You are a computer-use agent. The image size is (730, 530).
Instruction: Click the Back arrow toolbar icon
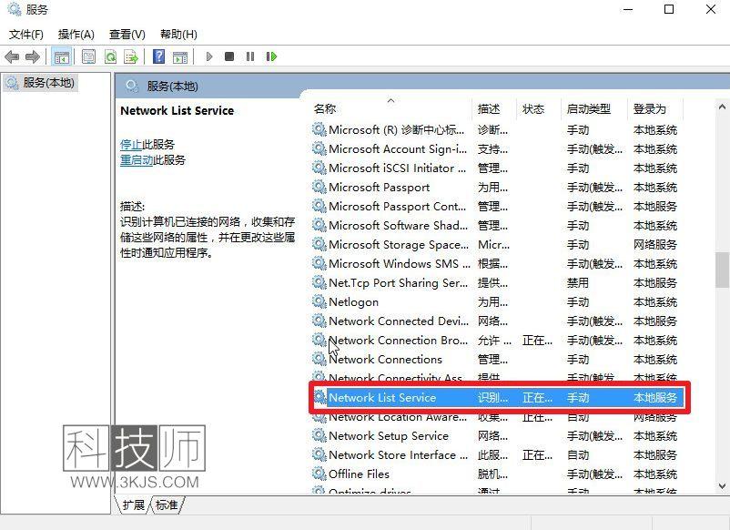click(x=12, y=56)
